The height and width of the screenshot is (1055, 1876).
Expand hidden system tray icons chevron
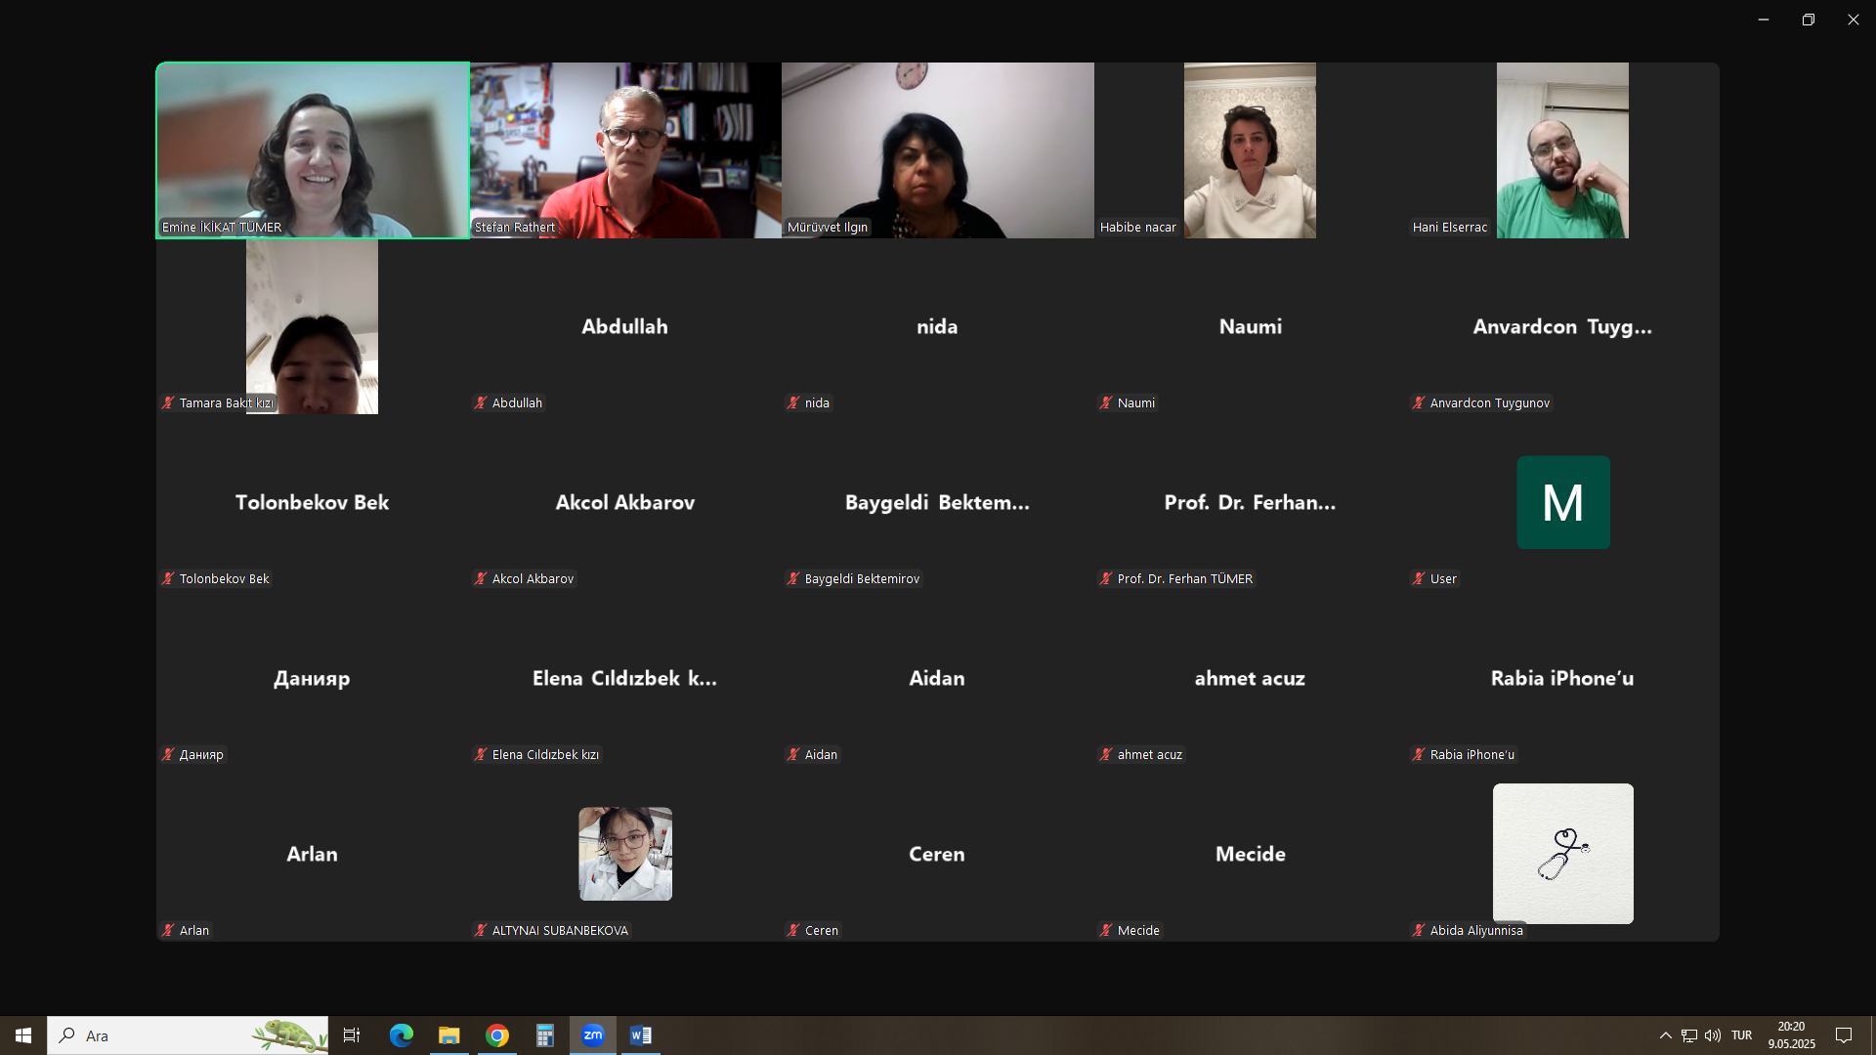(x=1665, y=1035)
